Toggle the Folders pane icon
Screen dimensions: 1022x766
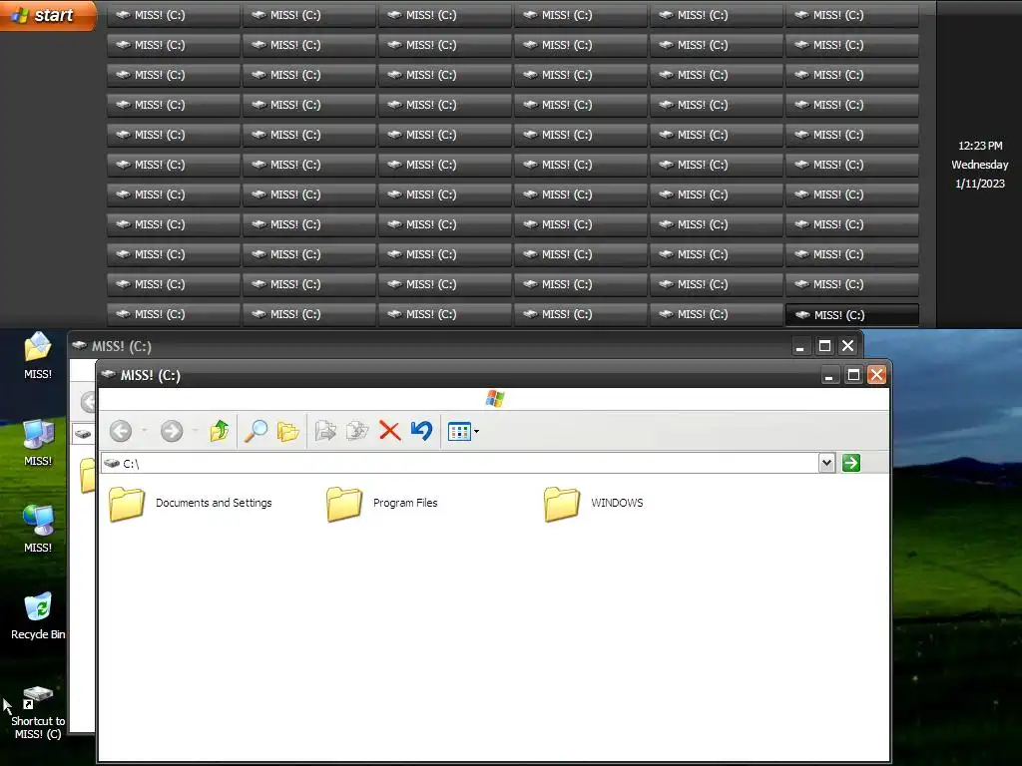pyautogui.click(x=287, y=431)
